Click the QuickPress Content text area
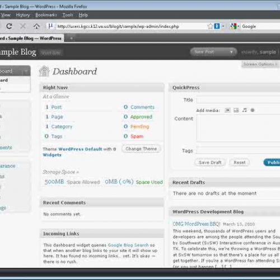The image size is (280, 280). [238, 128]
